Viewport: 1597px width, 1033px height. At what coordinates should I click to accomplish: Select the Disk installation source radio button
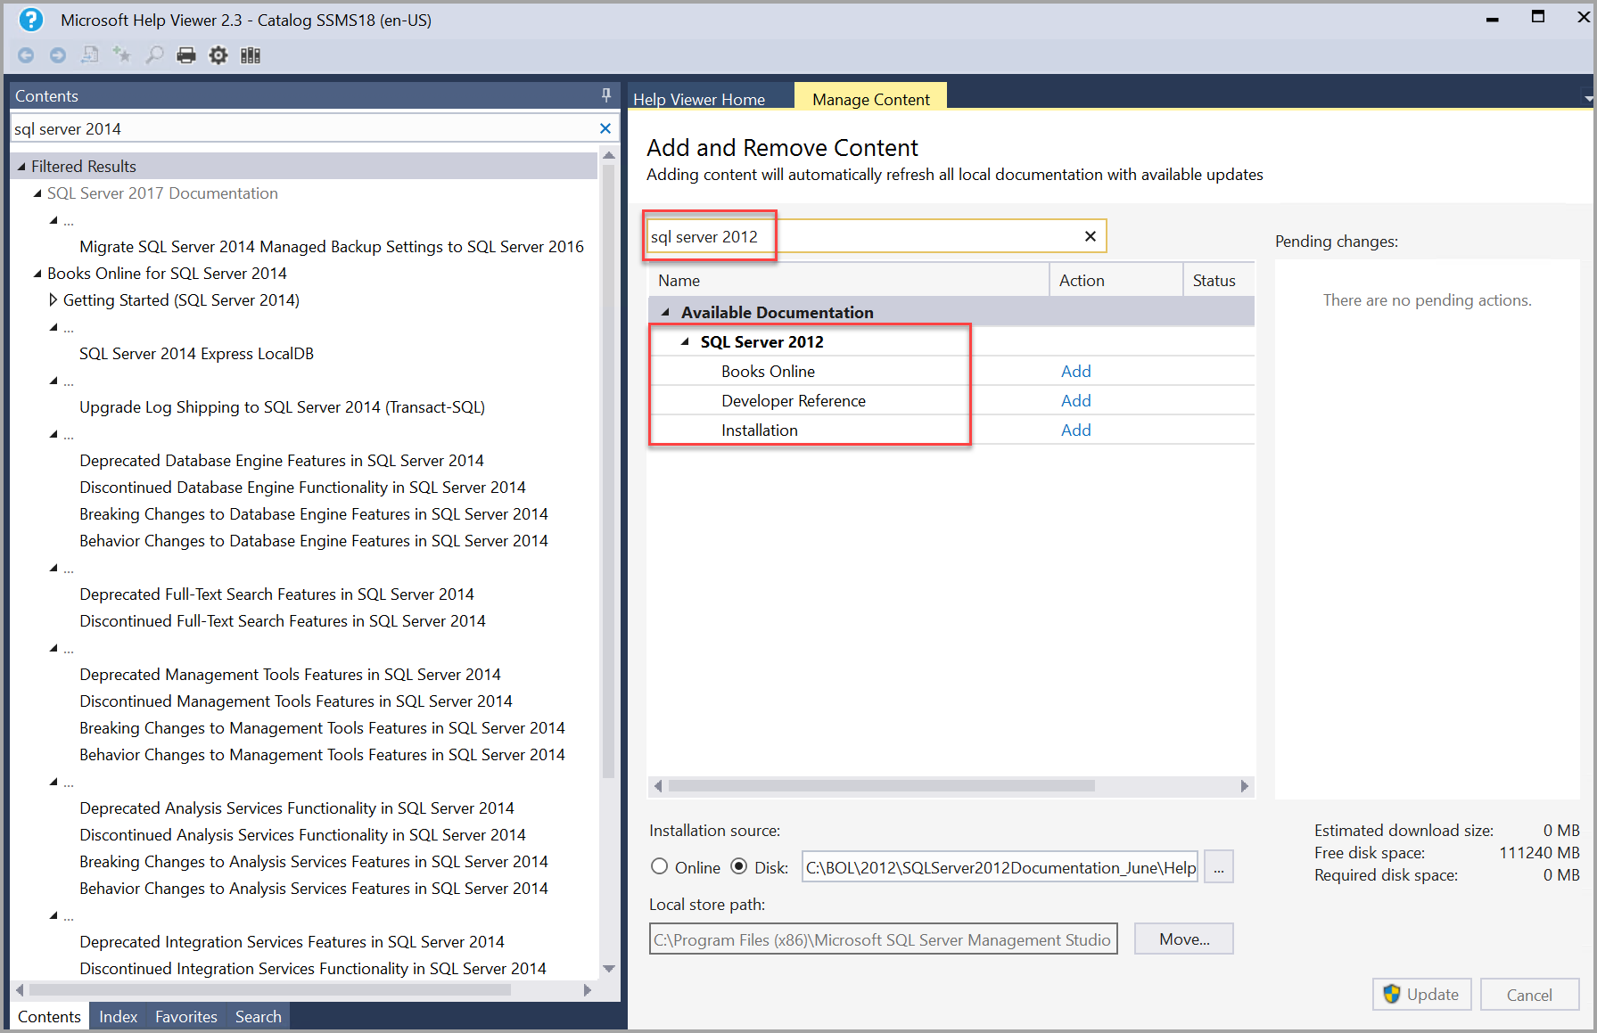[740, 866]
